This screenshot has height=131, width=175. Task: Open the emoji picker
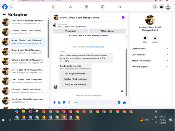tap(119, 102)
